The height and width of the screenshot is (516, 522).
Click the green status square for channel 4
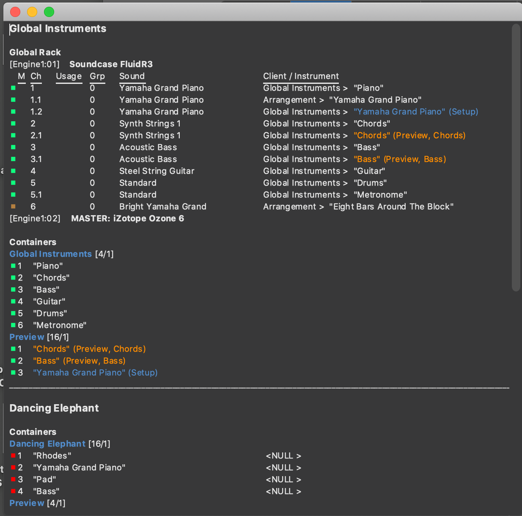tap(13, 171)
